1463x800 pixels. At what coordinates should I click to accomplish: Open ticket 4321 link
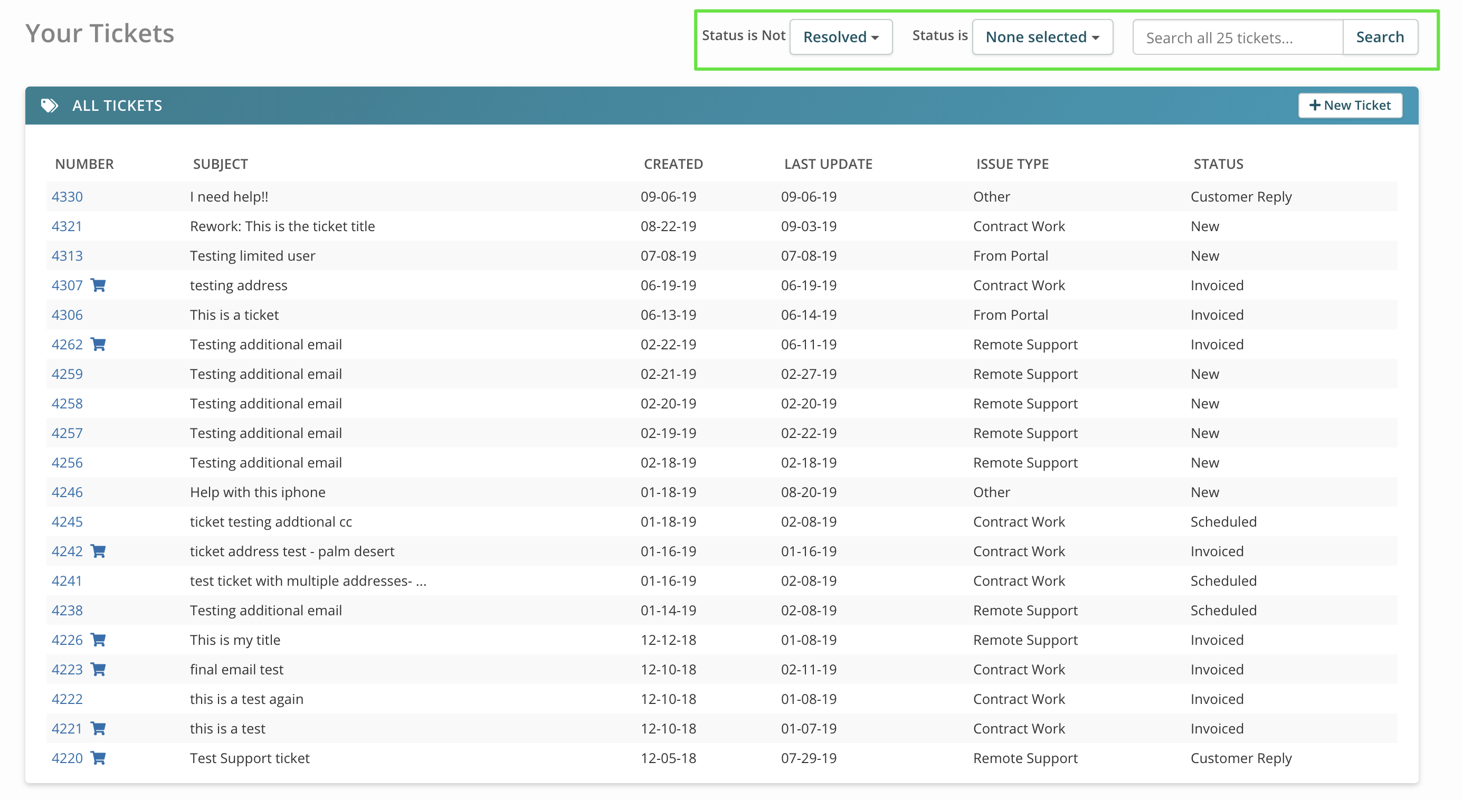click(x=67, y=226)
